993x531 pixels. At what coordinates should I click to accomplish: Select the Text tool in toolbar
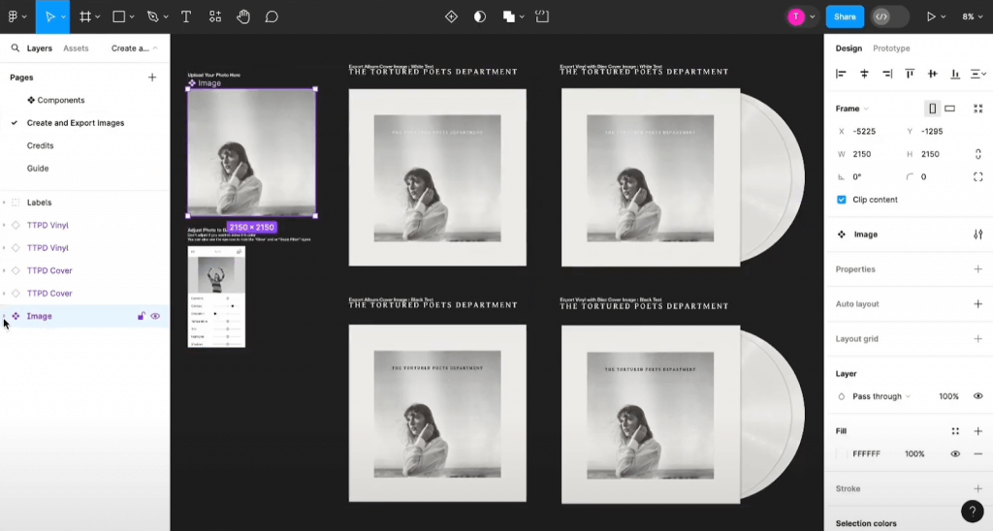pyautogui.click(x=186, y=16)
